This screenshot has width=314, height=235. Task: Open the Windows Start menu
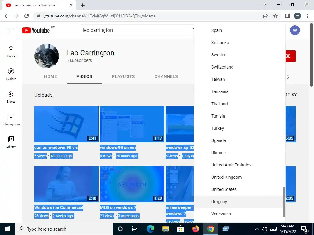[7, 229]
